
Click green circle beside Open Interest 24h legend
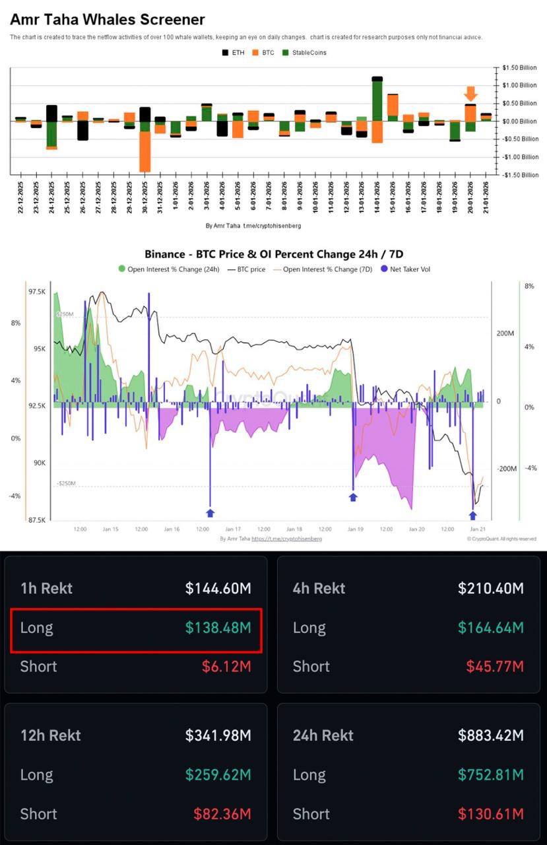coord(121,269)
